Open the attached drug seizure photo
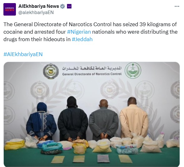Screen dimensions: 184x167 click(x=92, y=114)
